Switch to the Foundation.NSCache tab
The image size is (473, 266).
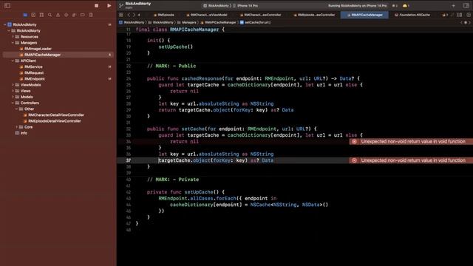coord(412,15)
